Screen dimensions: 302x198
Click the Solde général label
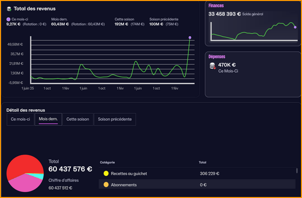252,14
